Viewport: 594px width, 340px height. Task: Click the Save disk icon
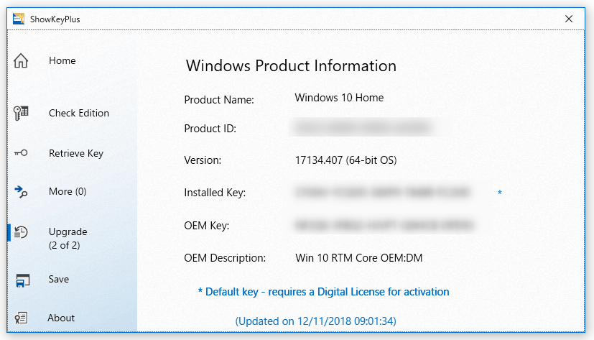(x=23, y=280)
